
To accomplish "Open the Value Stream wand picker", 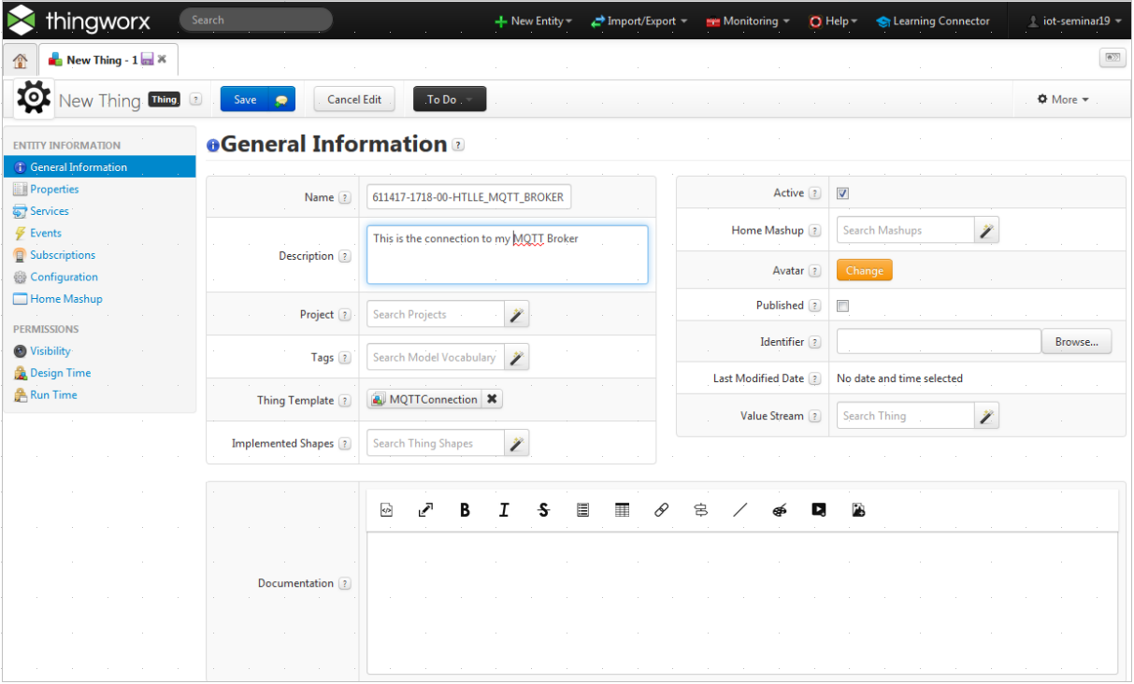I will click(x=986, y=417).
